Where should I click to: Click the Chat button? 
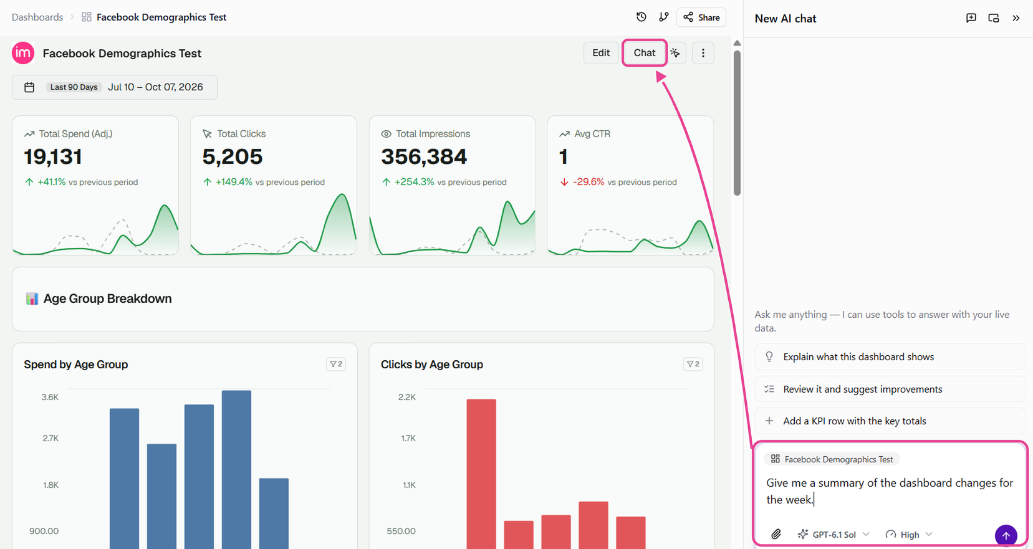coord(645,53)
